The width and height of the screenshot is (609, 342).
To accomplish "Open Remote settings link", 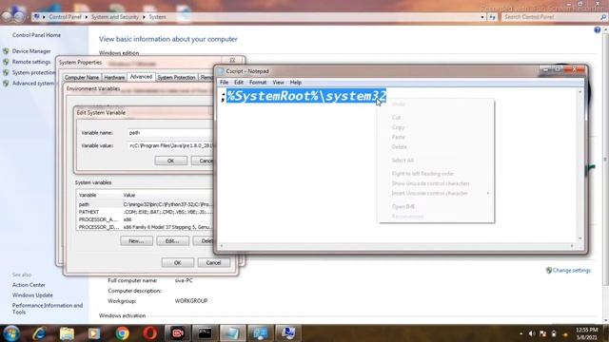I will [31, 62].
